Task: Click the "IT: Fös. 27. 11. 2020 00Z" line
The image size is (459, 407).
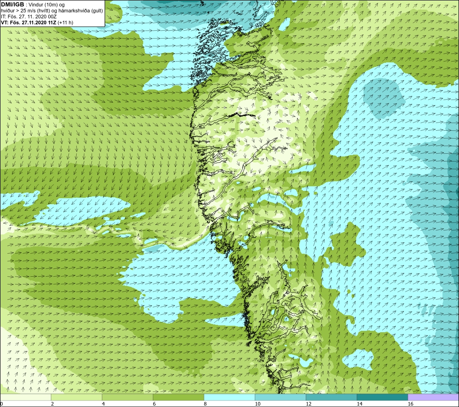Action: (x=28, y=17)
